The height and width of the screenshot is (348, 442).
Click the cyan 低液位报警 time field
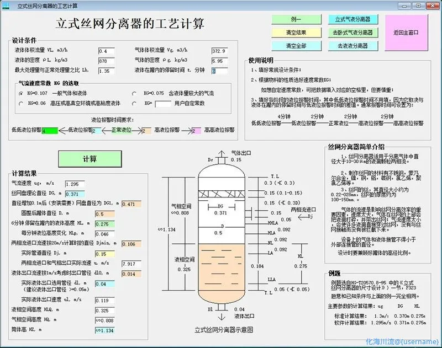(x=96, y=131)
